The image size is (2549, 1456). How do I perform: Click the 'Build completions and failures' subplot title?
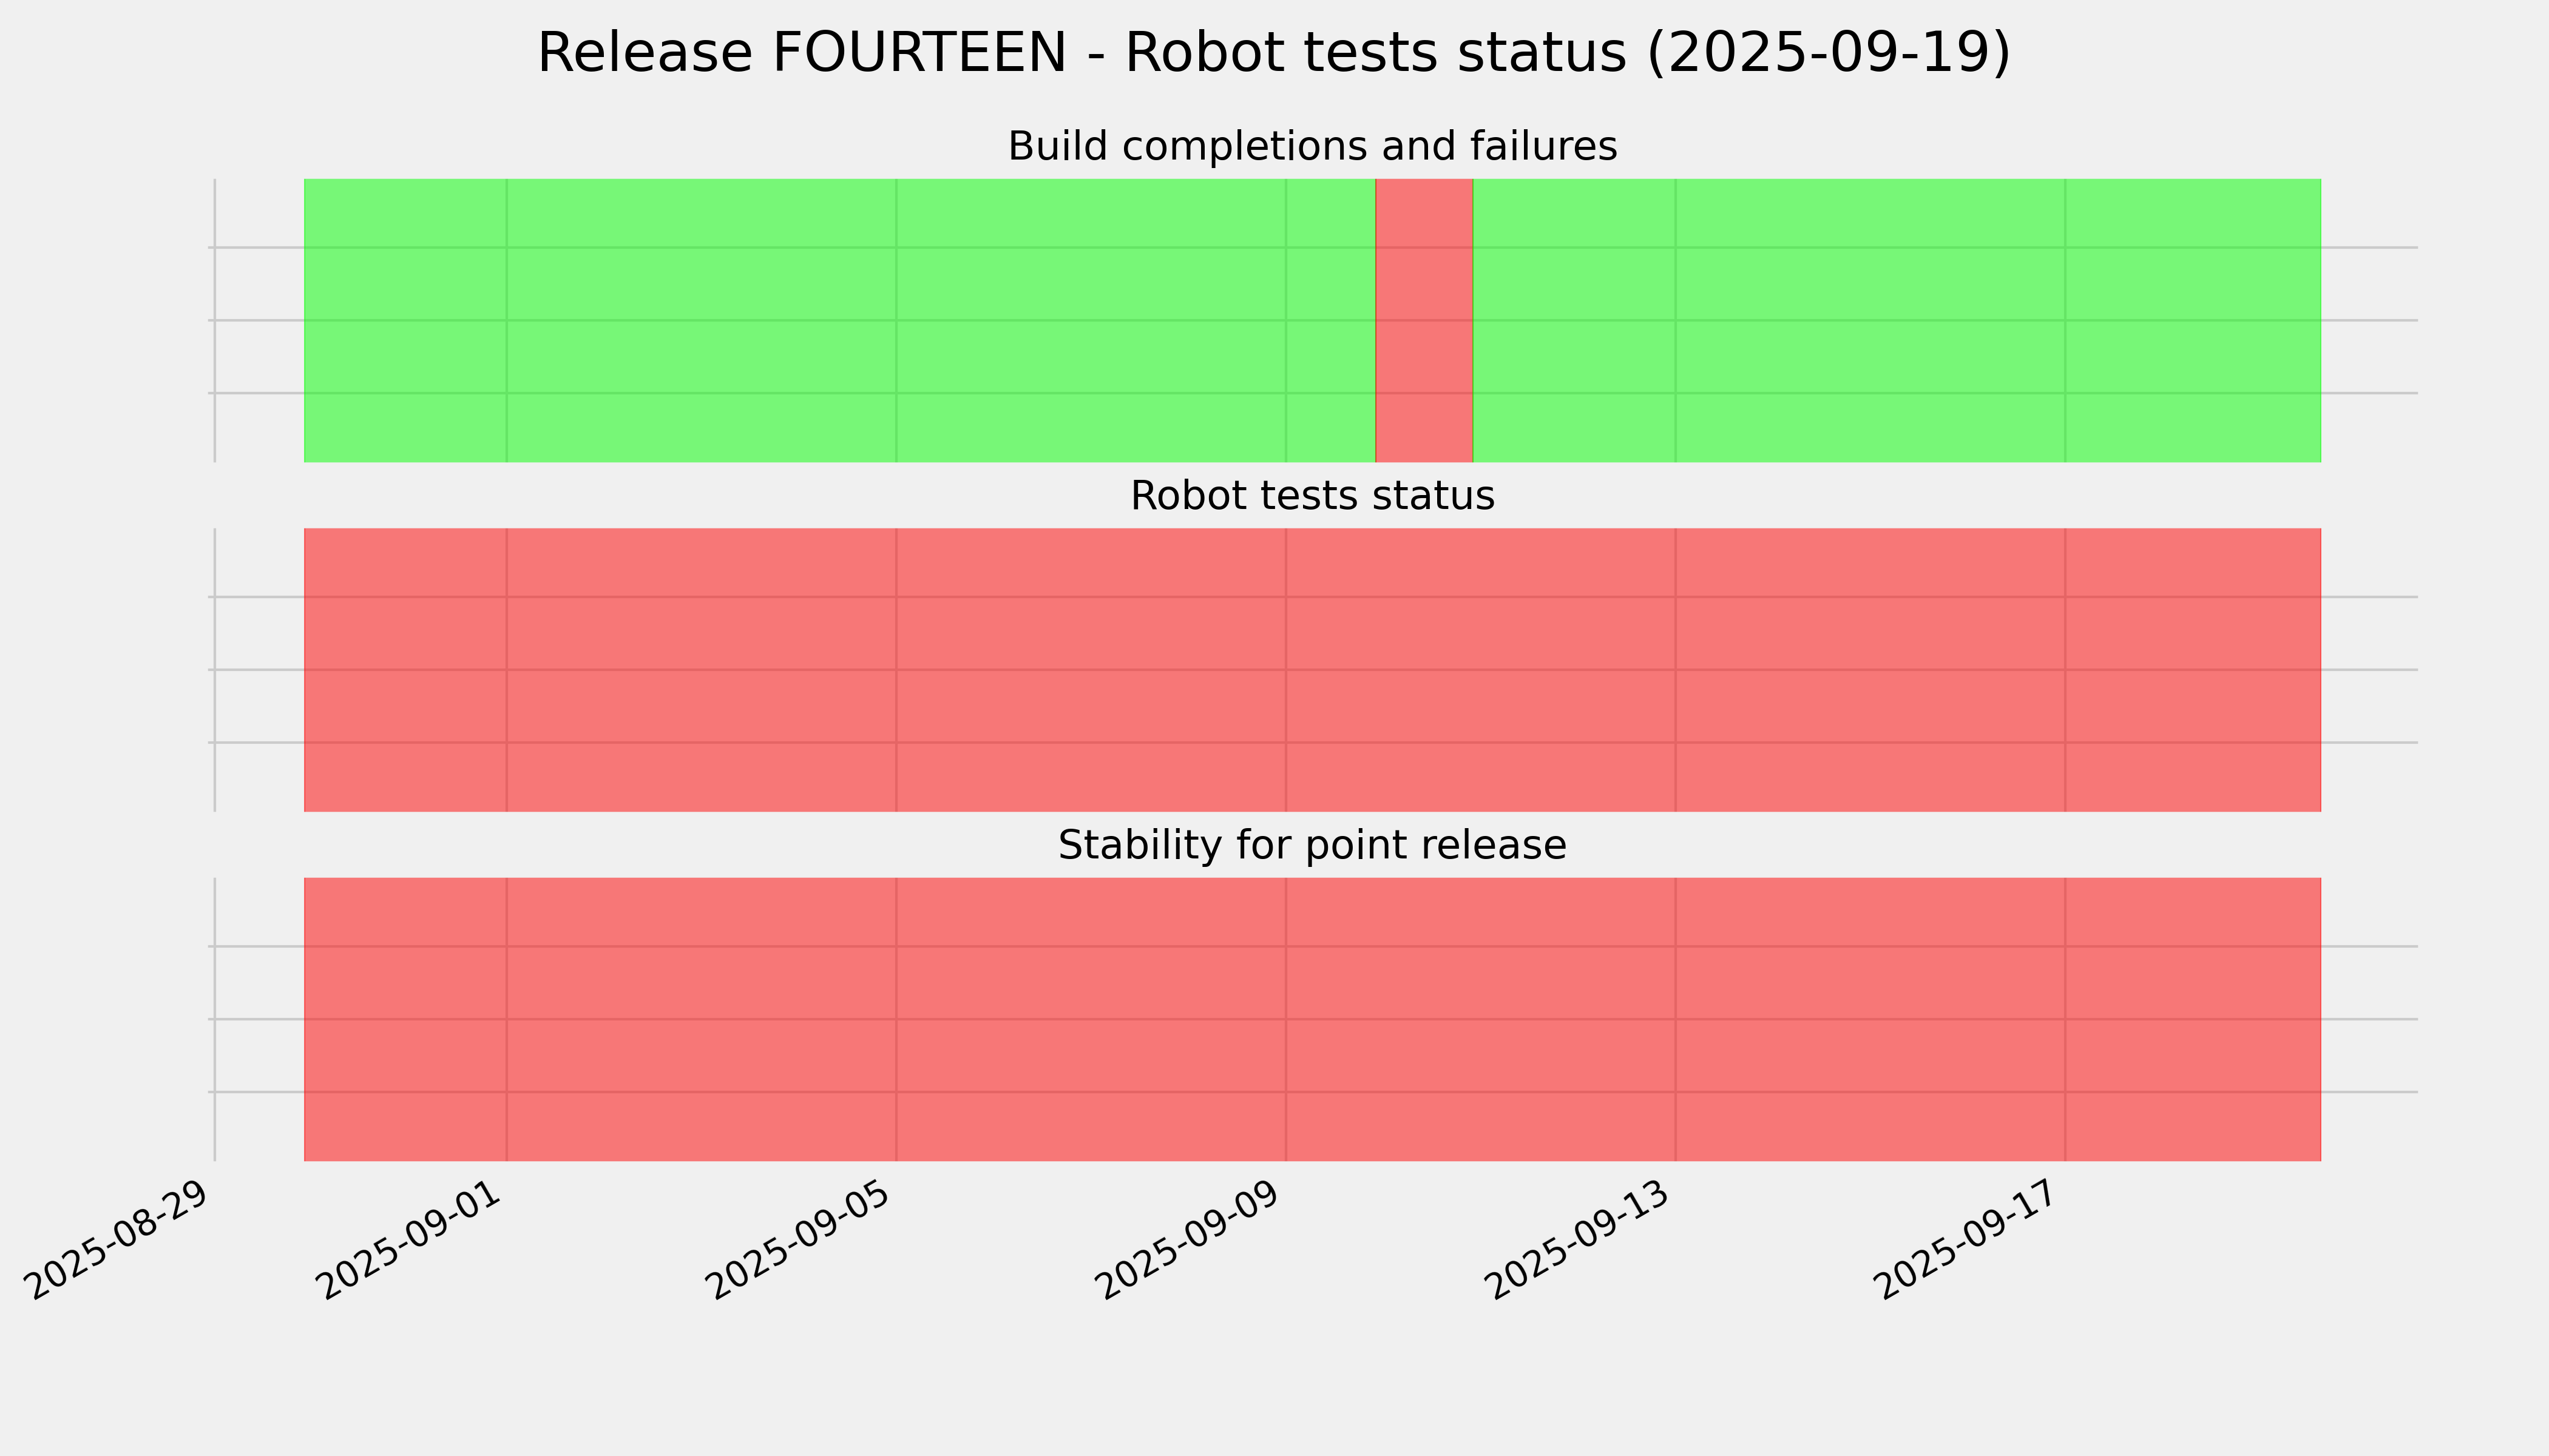tap(1312, 147)
